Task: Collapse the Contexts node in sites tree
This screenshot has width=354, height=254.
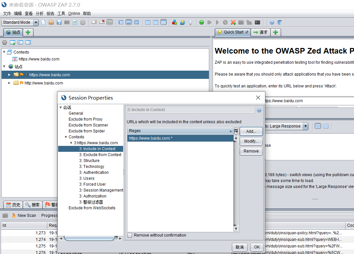Action: tap(4, 52)
